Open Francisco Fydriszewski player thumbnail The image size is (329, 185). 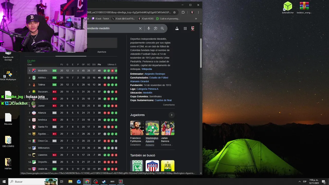click(137, 128)
